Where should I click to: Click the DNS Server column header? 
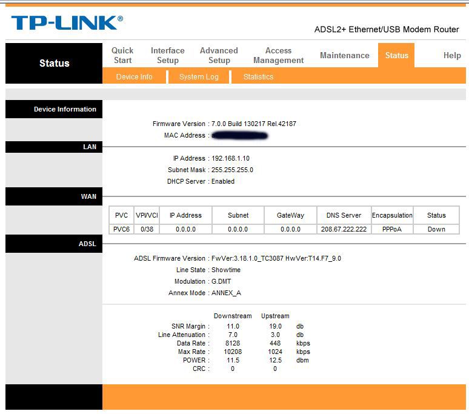344,215
